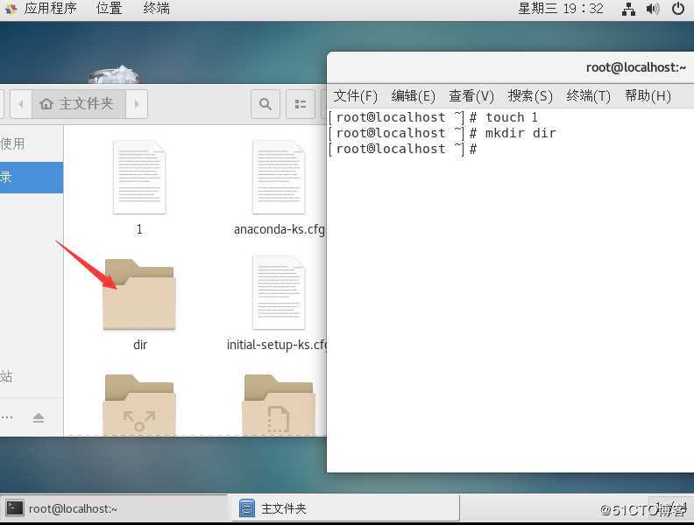The image size is (694, 525).
Task: Click the search magnifier in file manager
Action: pos(266,104)
